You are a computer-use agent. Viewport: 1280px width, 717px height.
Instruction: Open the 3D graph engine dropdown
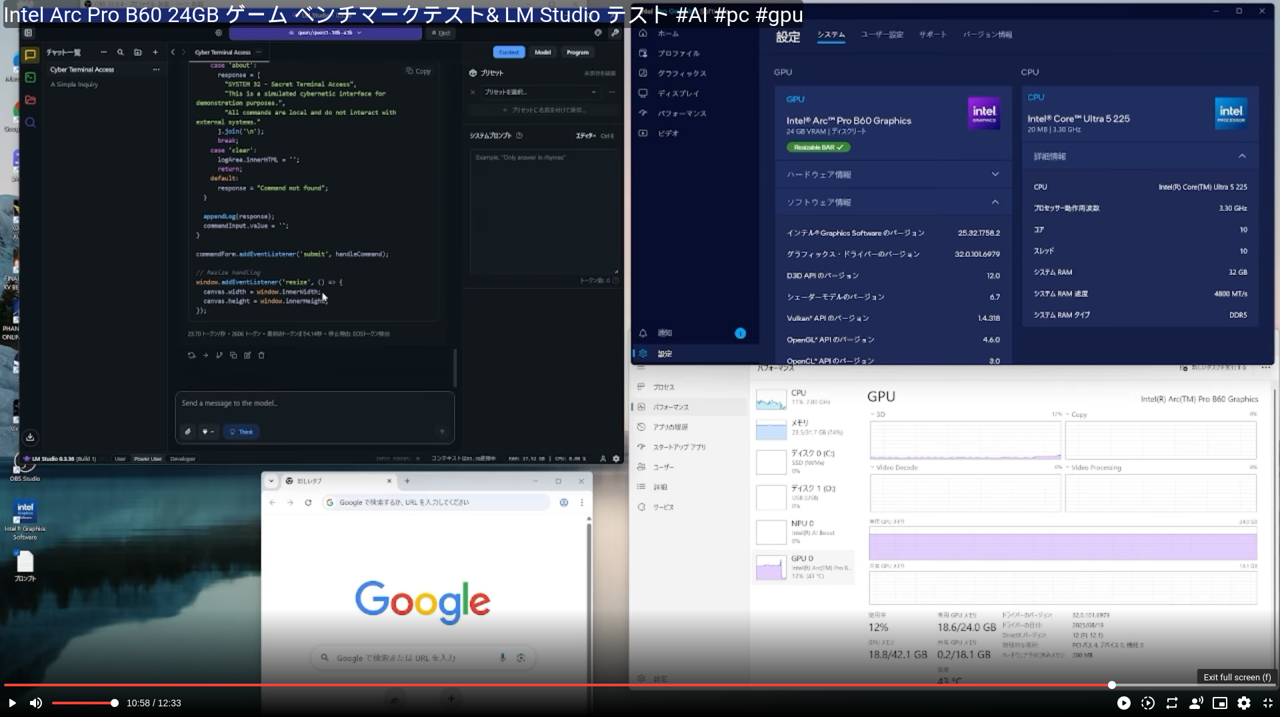pos(877,414)
